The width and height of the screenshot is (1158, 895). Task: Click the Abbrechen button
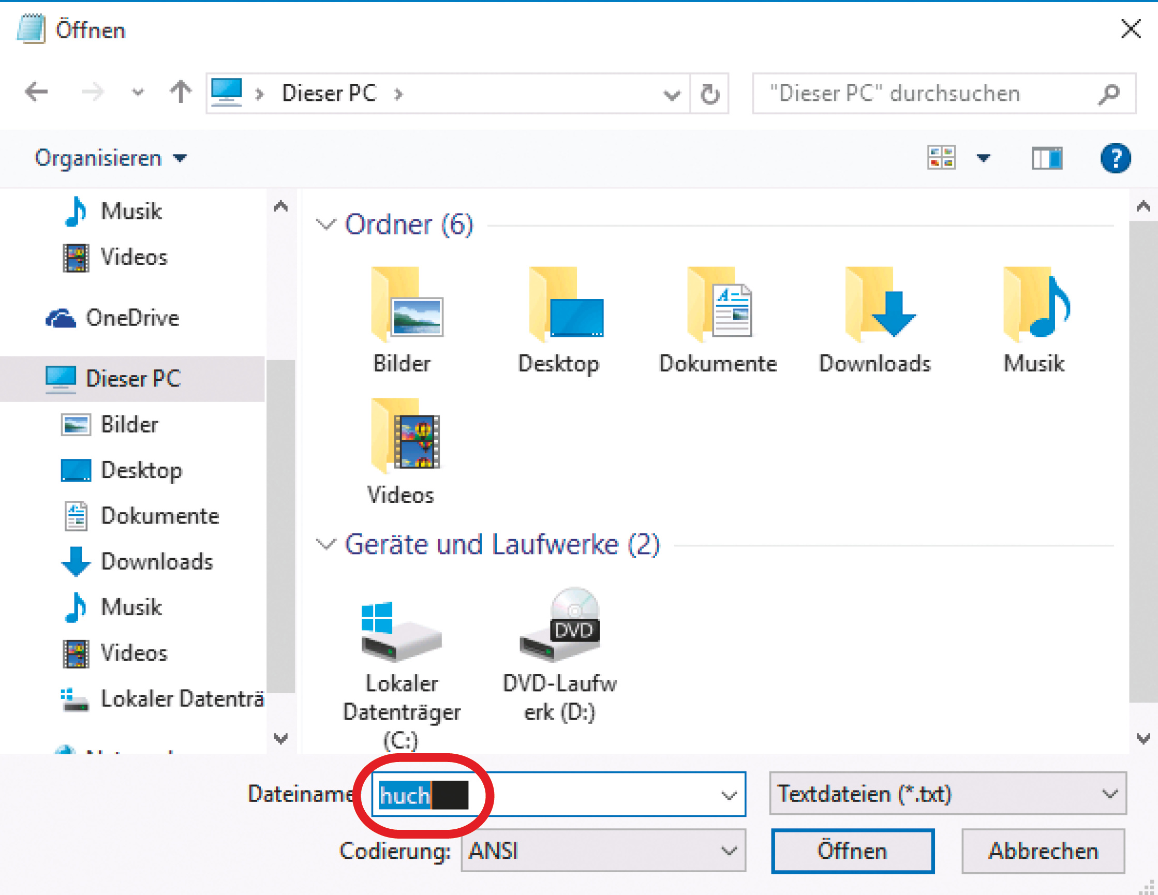(1043, 851)
